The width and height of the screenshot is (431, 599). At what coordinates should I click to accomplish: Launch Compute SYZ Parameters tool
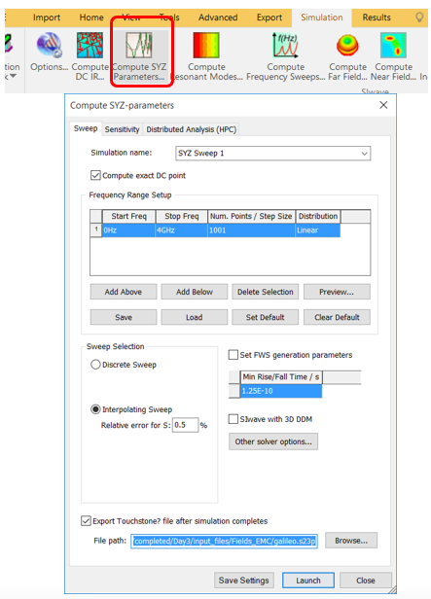(139, 45)
